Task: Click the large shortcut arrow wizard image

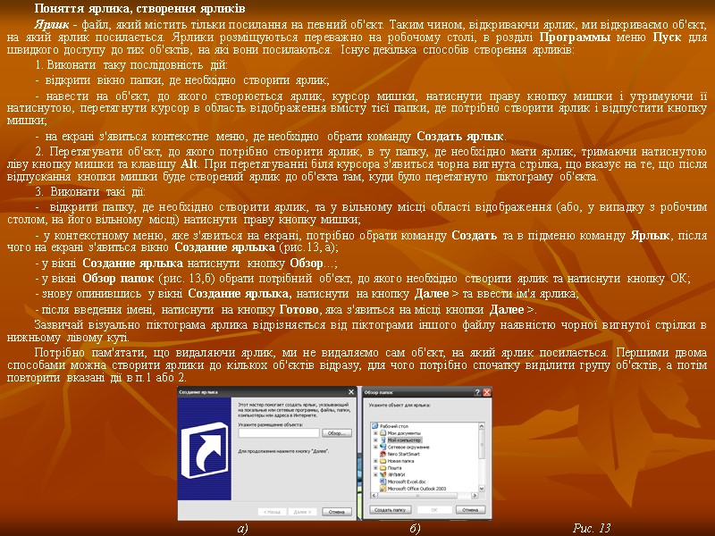Action: point(205,450)
